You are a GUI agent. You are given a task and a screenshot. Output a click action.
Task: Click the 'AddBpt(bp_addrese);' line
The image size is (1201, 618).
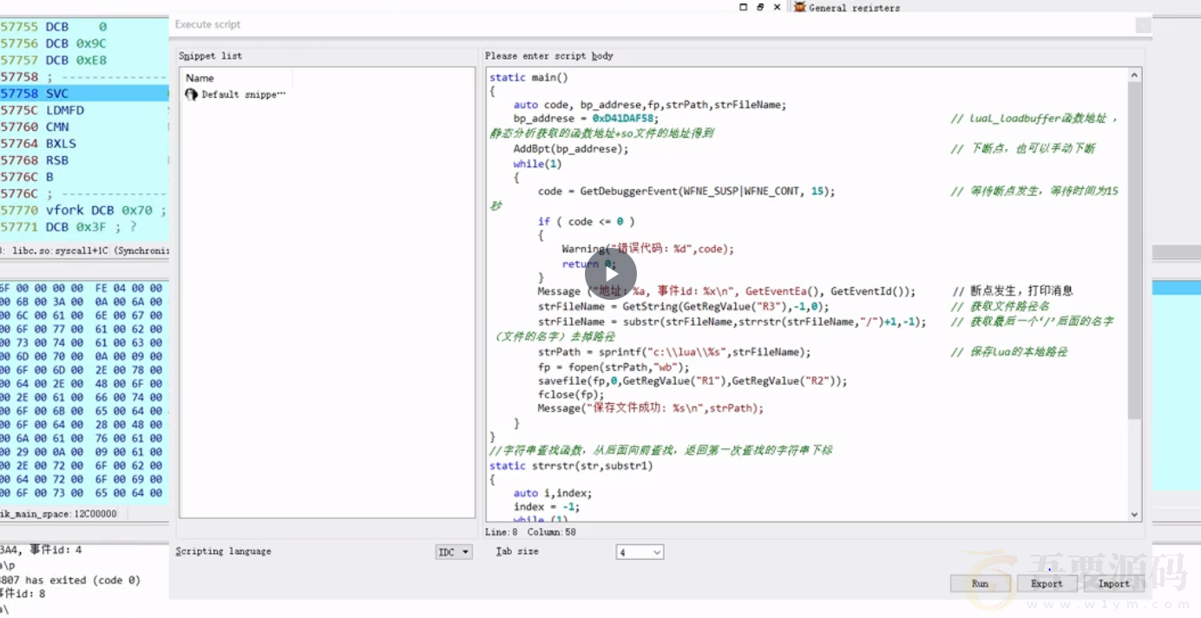coord(570,149)
